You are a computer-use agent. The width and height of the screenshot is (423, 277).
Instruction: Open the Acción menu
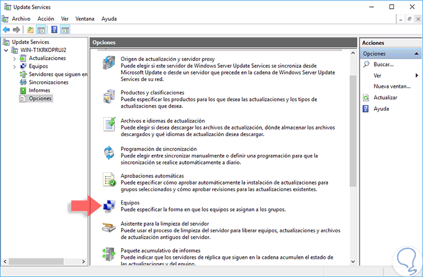[46, 19]
